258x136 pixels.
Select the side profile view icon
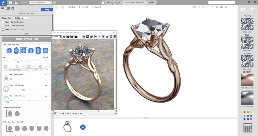coord(208,7)
